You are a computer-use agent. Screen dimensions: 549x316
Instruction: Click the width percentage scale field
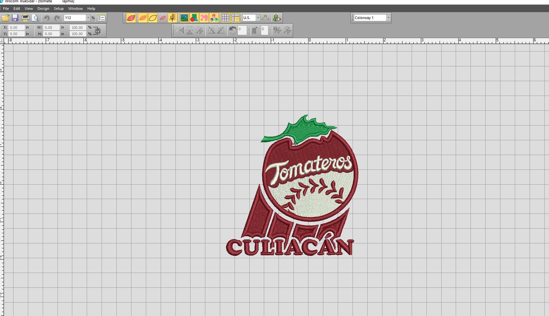coord(78,27)
